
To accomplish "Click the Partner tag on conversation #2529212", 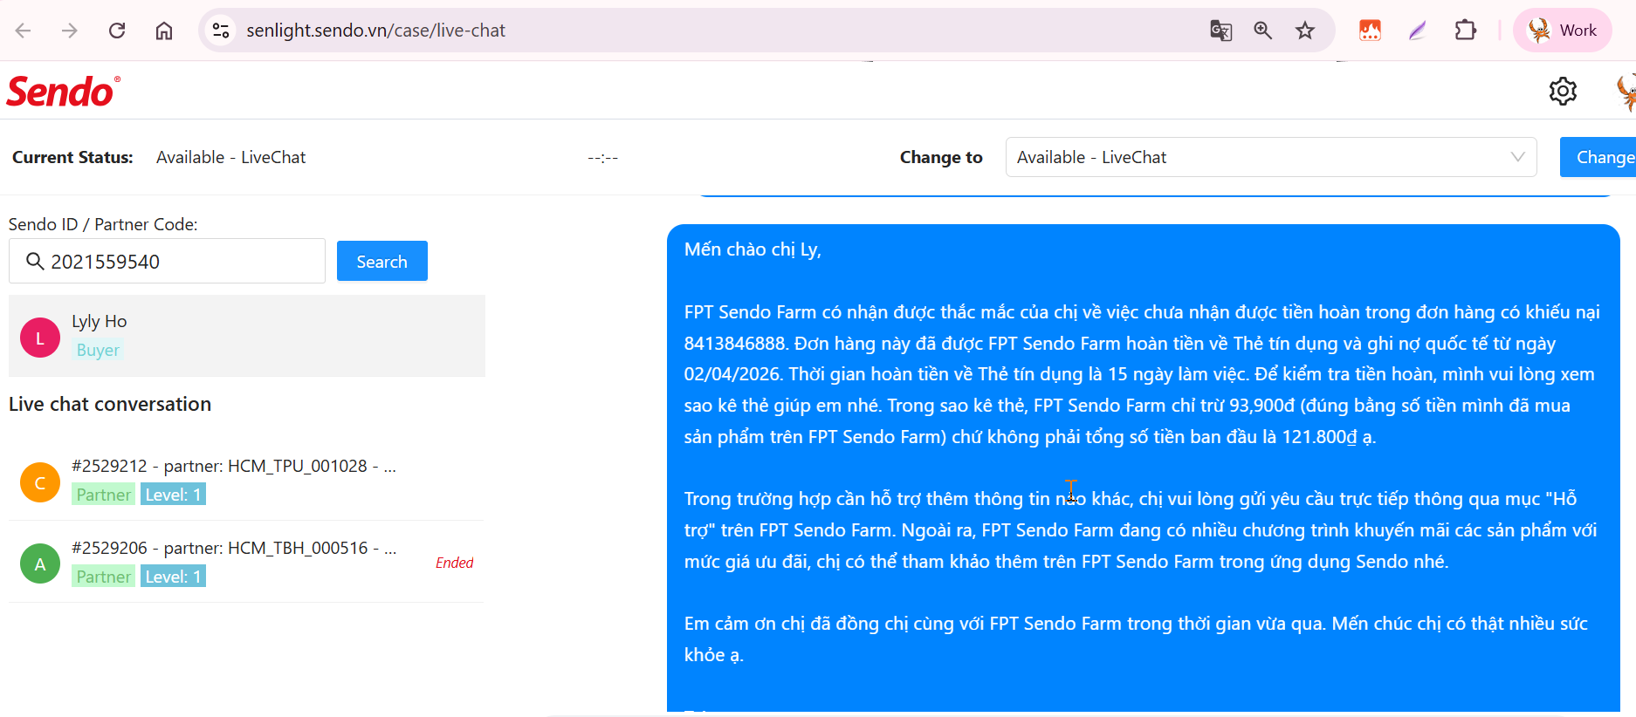I will (103, 495).
